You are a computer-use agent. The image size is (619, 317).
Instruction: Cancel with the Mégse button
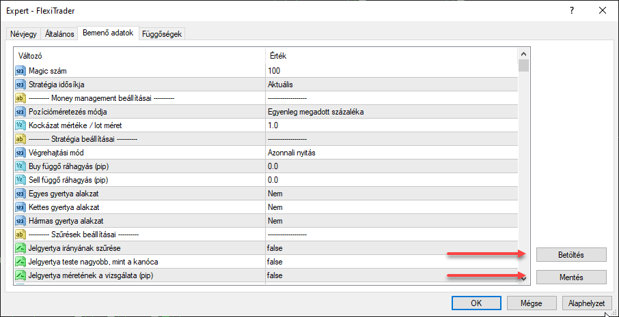coord(531,303)
